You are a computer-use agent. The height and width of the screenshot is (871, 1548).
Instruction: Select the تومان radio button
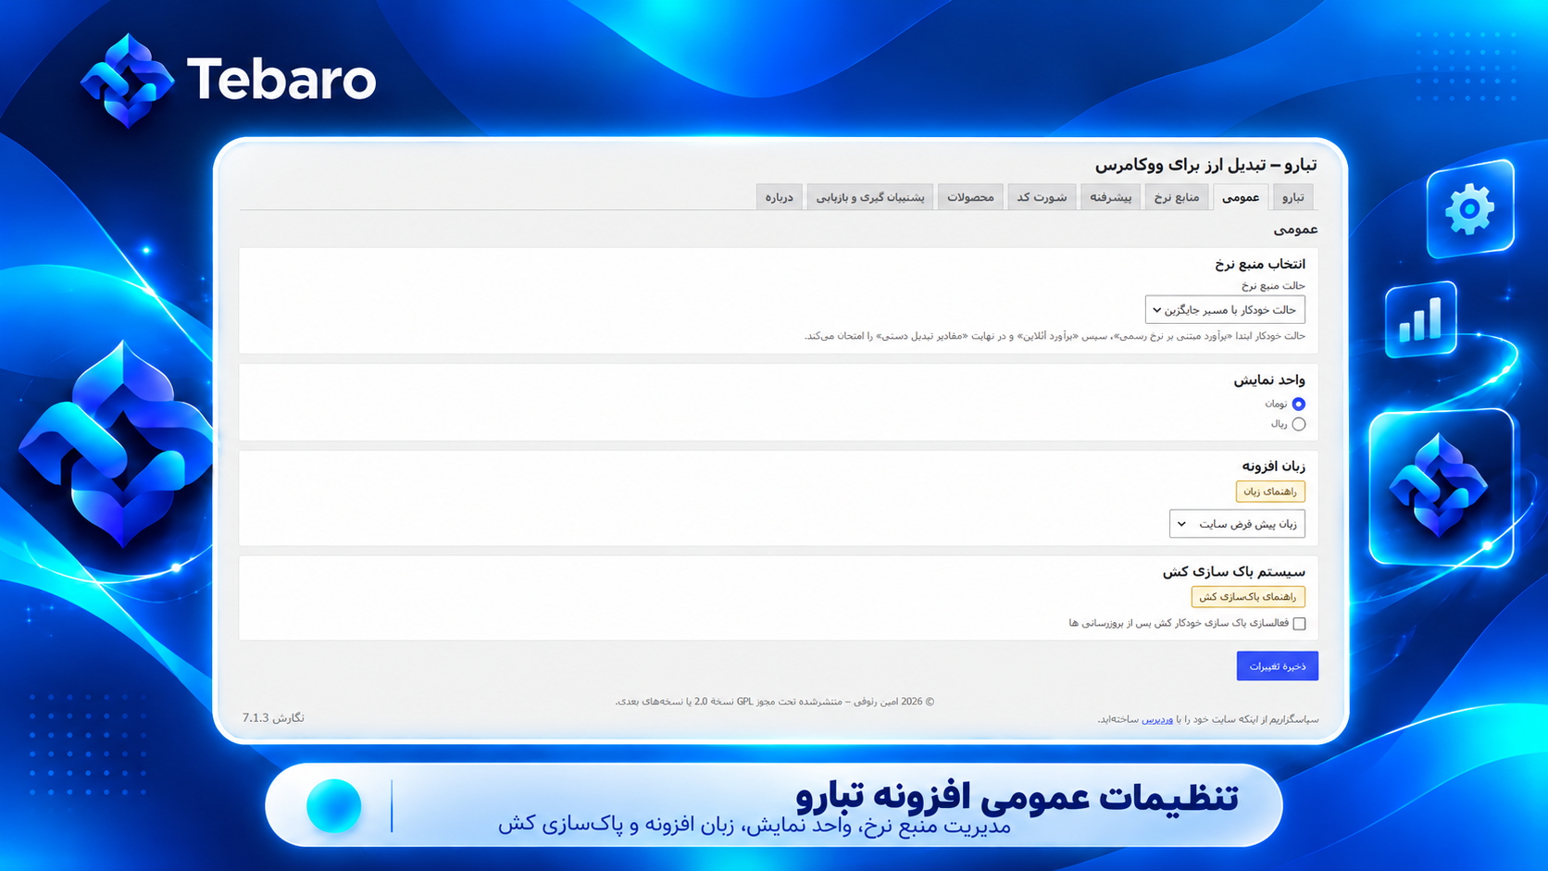[1299, 404]
